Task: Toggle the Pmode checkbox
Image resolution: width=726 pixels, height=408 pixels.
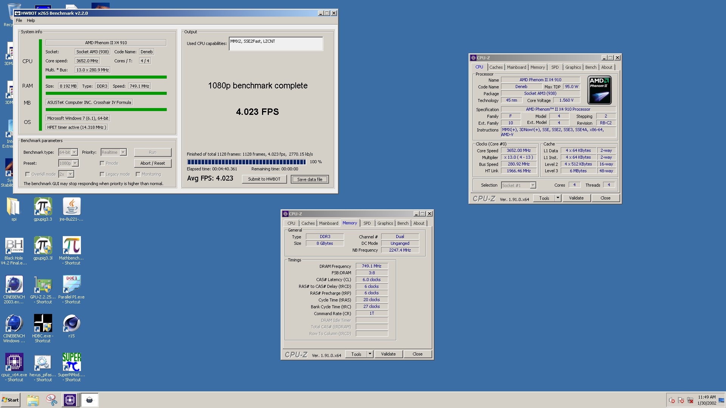Action: 102,163
